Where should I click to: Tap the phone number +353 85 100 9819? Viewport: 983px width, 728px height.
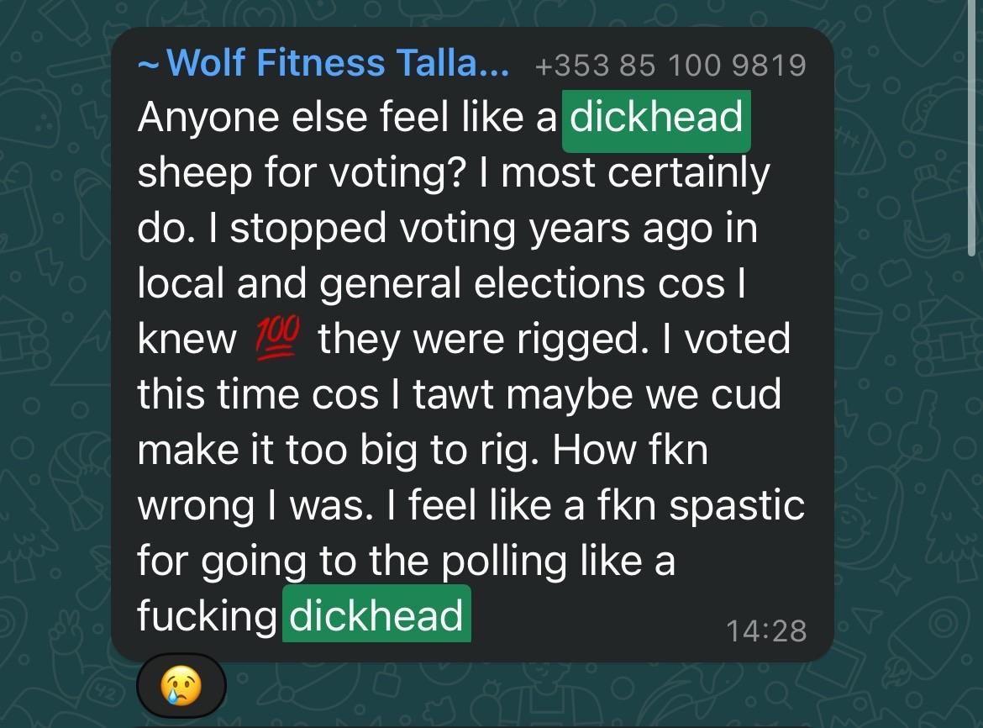[670, 66]
